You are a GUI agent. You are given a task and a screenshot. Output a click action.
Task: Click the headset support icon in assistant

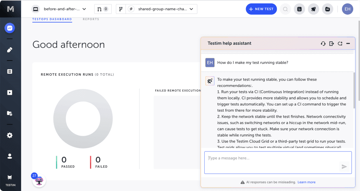point(323,43)
